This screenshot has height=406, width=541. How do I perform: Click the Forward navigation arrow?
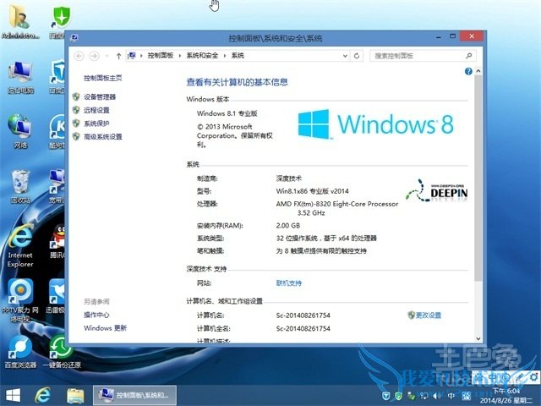coord(94,56)
